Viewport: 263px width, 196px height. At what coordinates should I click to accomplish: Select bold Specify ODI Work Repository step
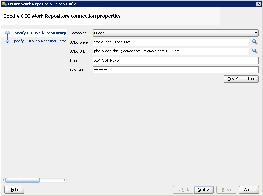point(39,33)
